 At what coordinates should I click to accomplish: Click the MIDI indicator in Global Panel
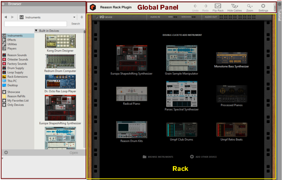[x=275, y=8]
